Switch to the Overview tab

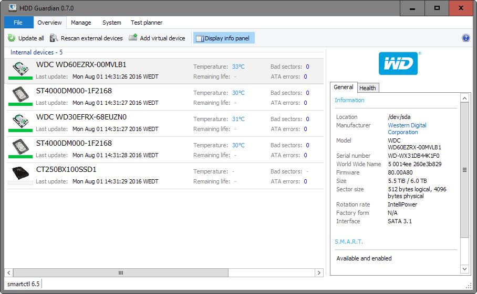tap(49, 23)
